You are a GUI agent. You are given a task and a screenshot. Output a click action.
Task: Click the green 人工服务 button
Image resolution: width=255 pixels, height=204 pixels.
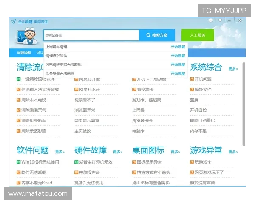[198, 35]
